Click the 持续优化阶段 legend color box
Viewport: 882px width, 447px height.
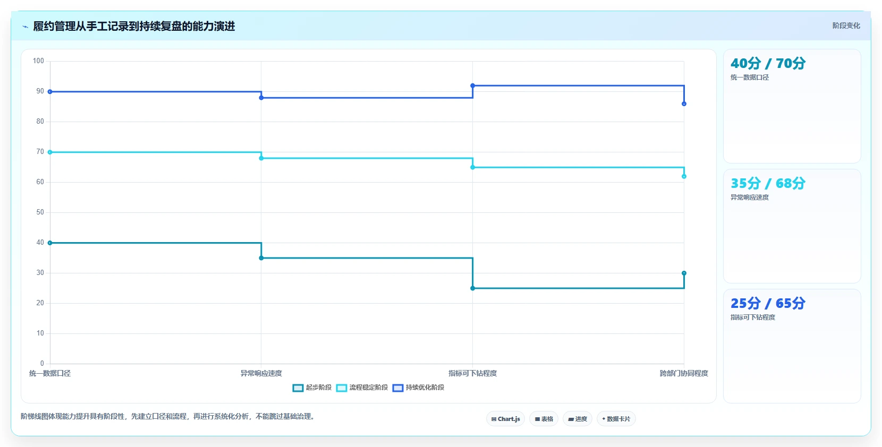coord(398,388)
